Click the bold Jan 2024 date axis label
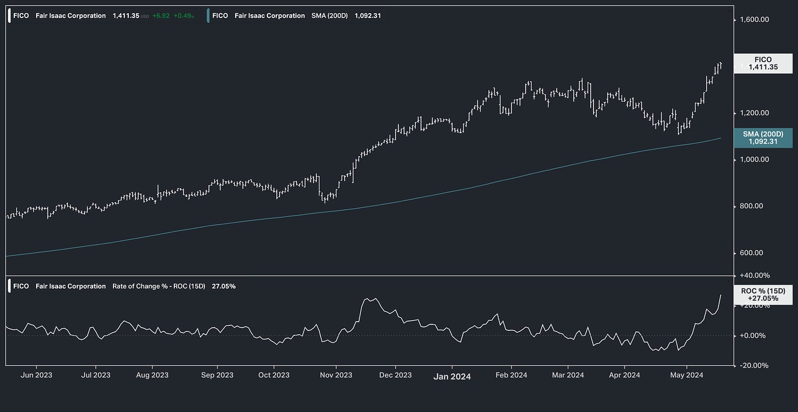This screenshot has height=412, width=798. click(x=452, y=376)
